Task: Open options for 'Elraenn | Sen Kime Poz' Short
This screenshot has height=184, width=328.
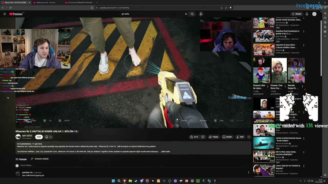Action: coord(285,86)
